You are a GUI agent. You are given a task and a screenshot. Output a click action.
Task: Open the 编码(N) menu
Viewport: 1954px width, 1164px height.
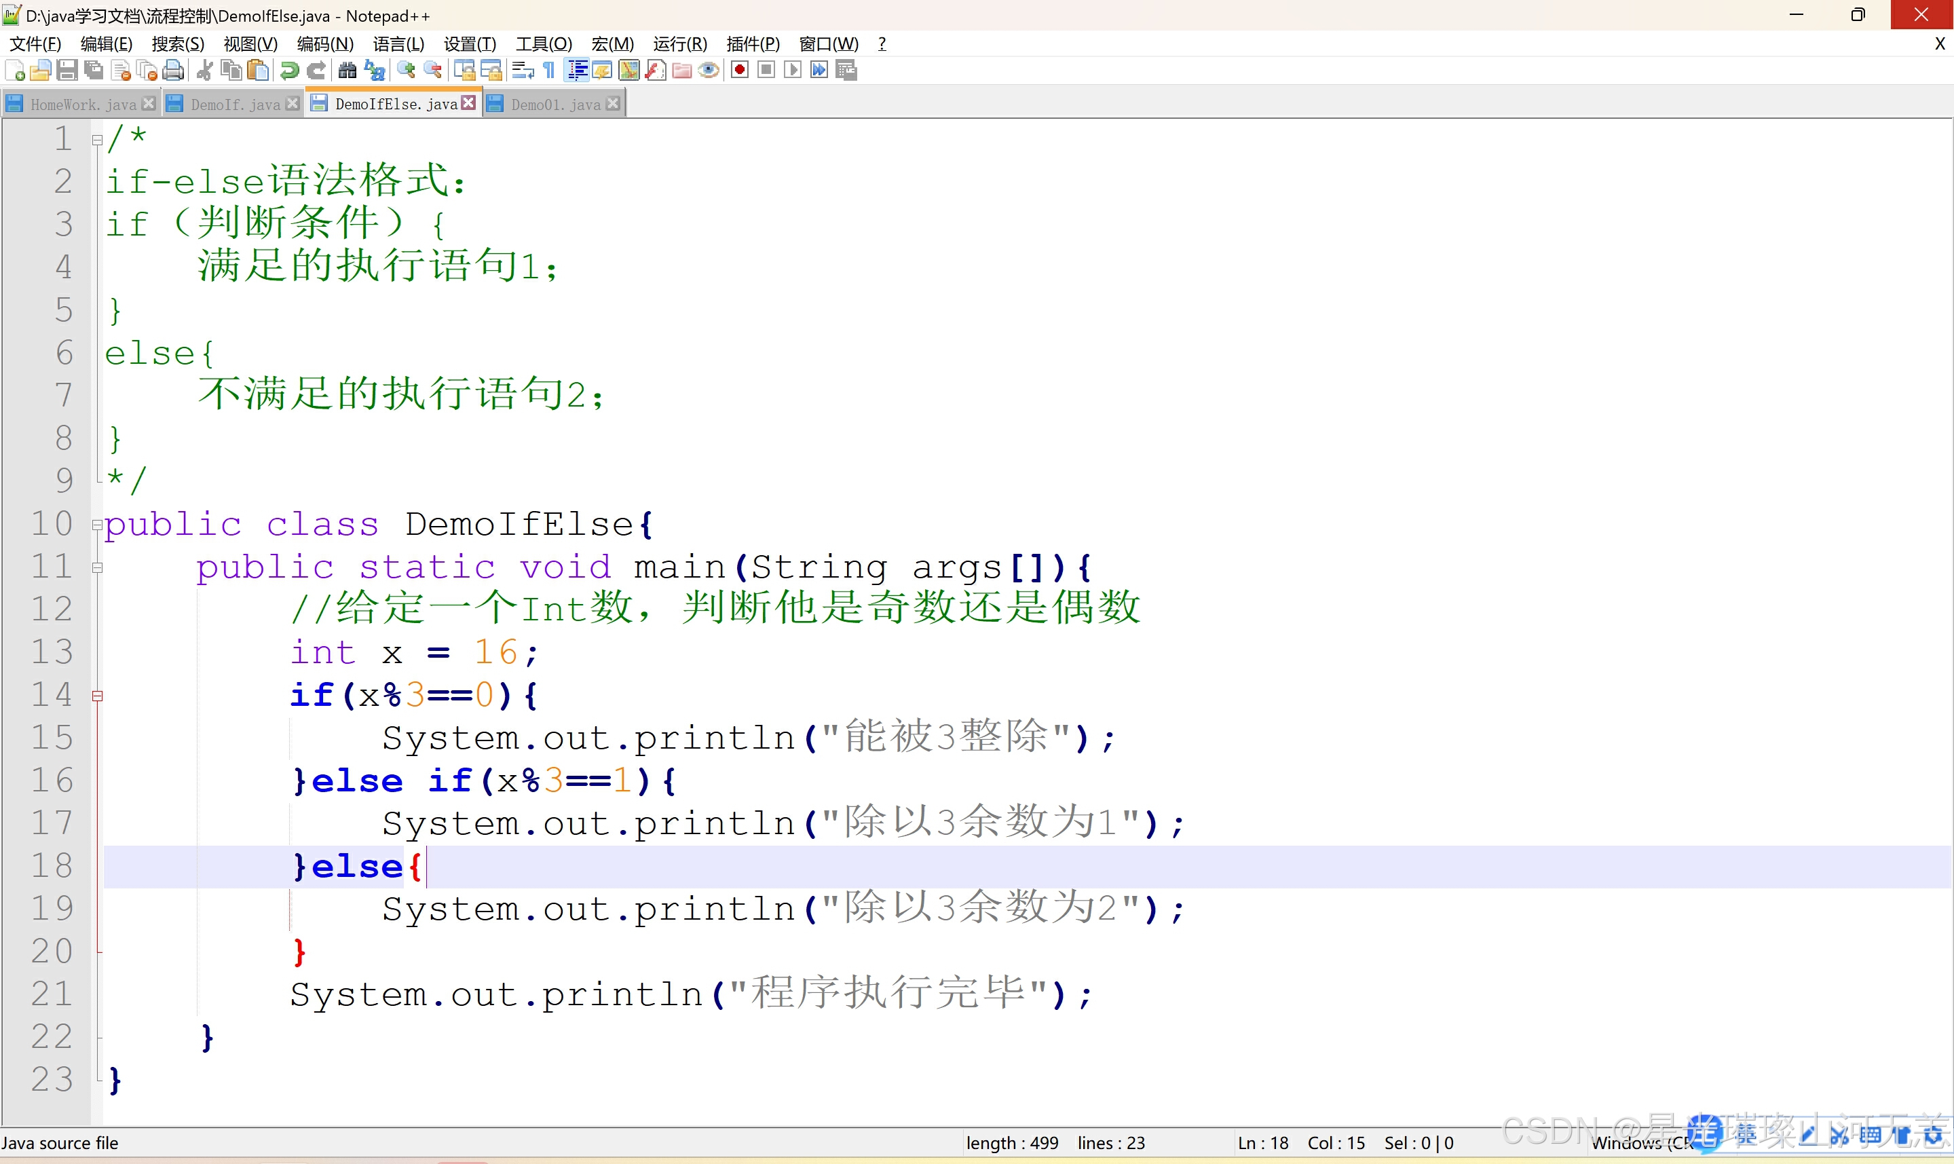[x=324, y=44]
